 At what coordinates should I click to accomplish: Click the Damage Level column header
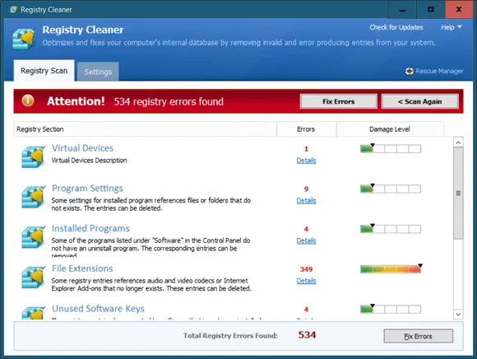coord(390,129)
